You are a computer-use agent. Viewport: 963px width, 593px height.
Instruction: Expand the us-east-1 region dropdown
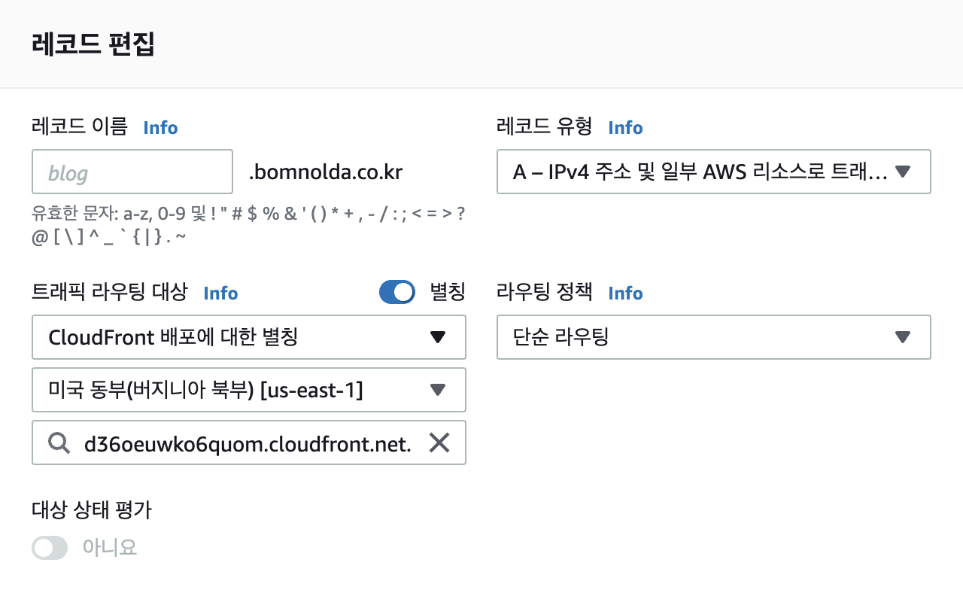pos(248,390)
